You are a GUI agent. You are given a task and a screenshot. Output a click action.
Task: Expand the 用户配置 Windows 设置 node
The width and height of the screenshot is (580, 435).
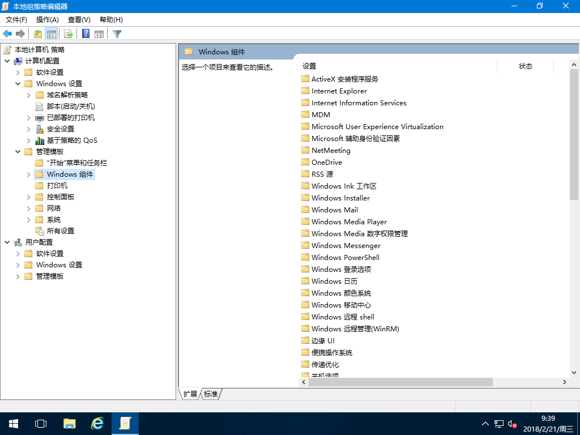tap(18, 265)
